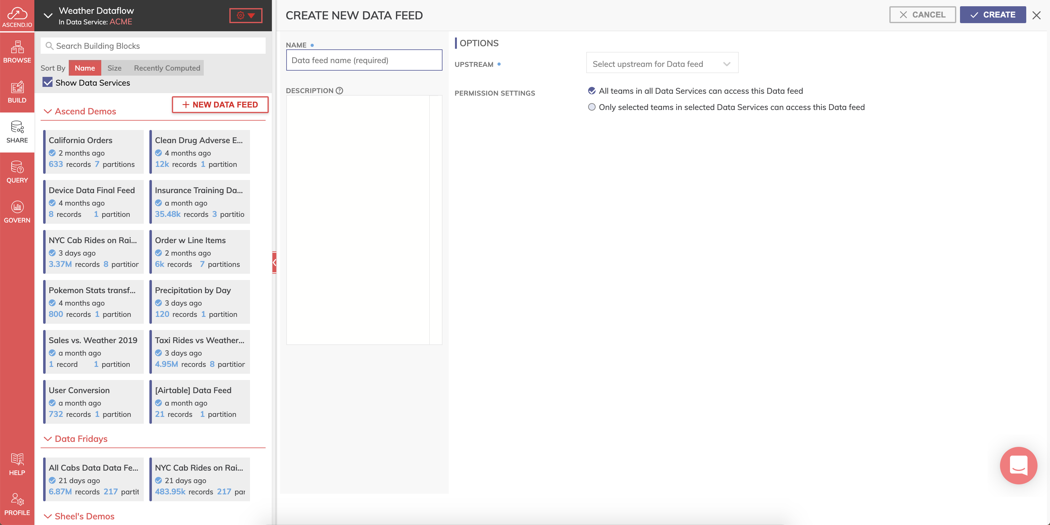Click the Create button
This screenshot has height=525, width=1050.
pos(992,15)
